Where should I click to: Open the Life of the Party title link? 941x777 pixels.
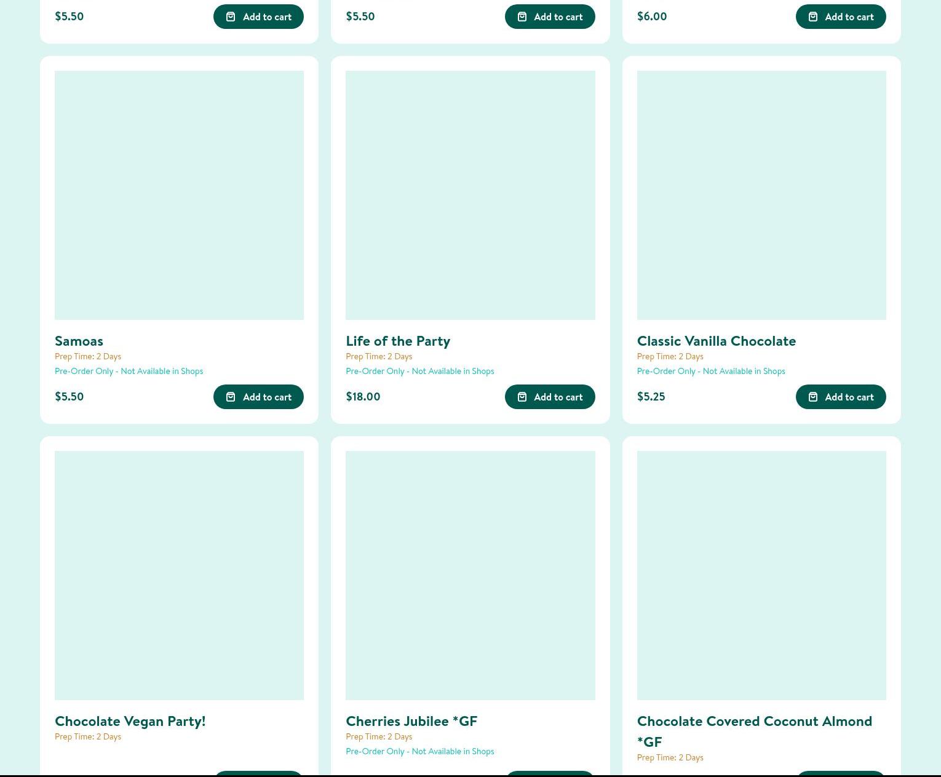(x=398, y=341)
